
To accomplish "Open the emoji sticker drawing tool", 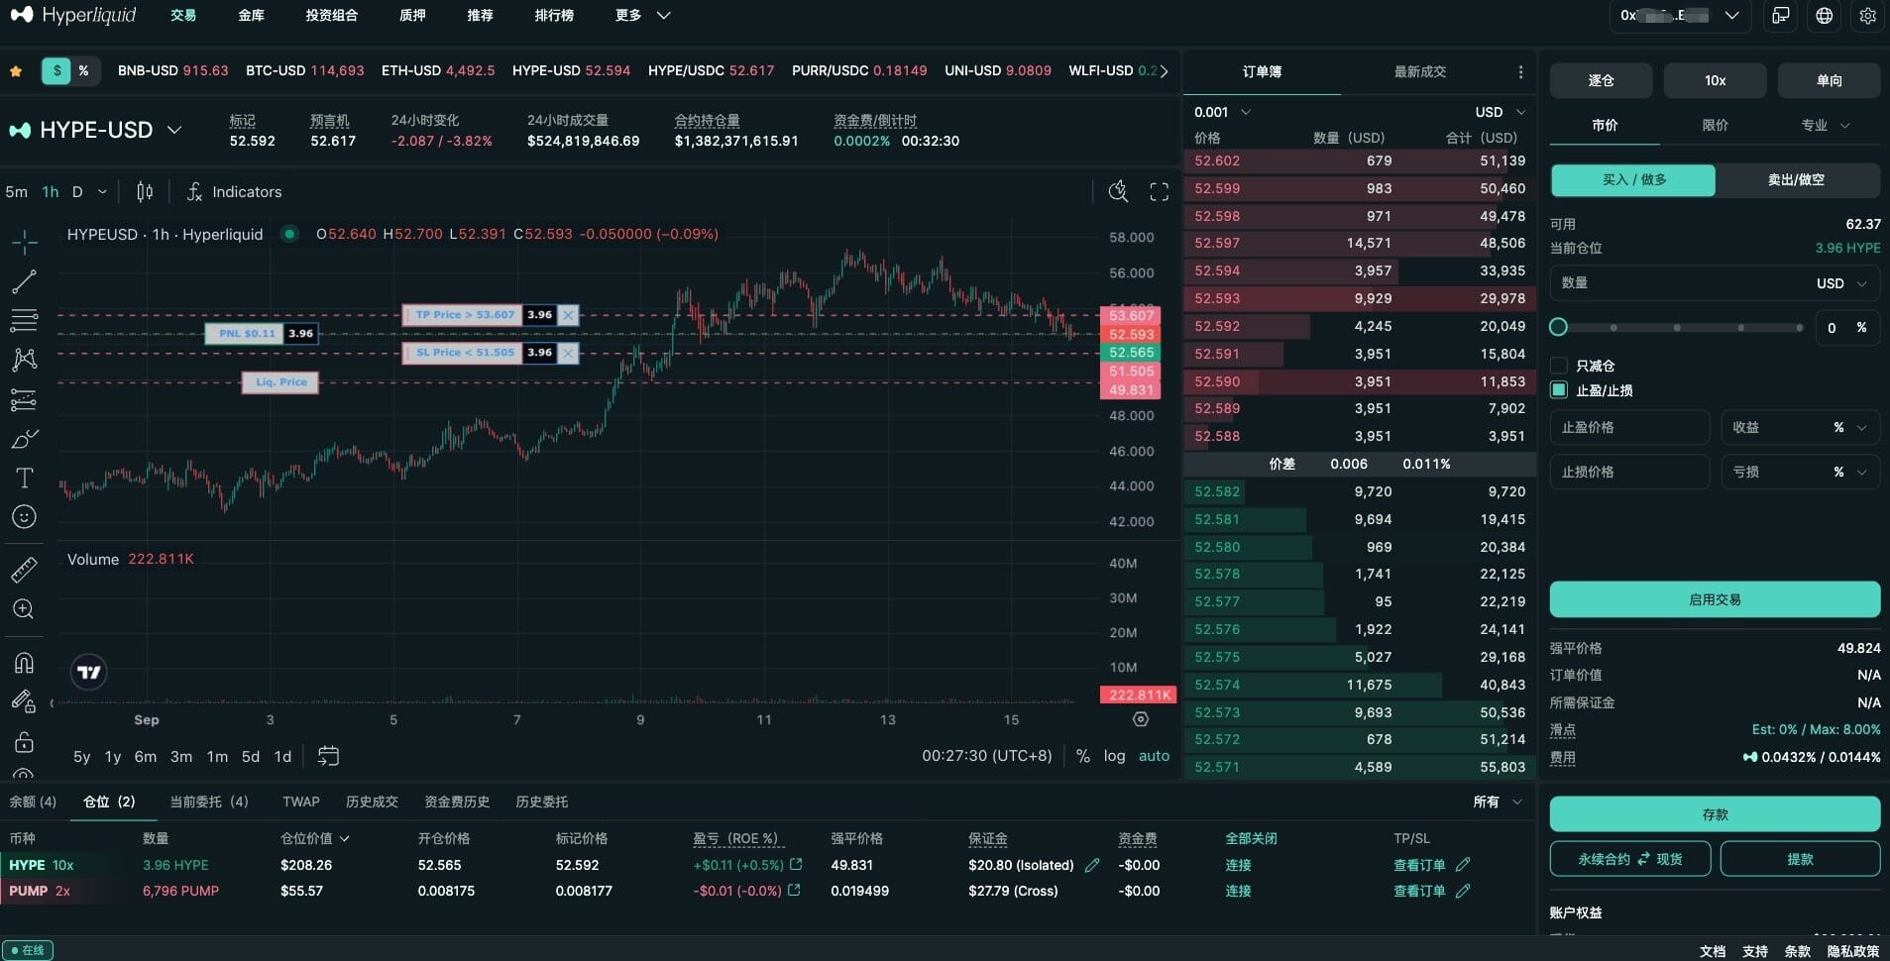I will tap(24, 516).
